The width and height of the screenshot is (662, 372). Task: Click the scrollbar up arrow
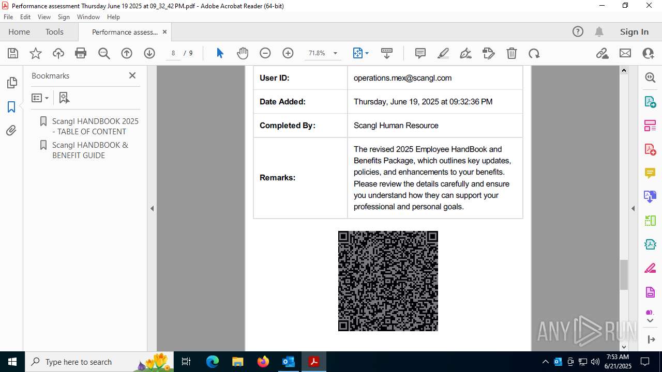pos(624,70)
